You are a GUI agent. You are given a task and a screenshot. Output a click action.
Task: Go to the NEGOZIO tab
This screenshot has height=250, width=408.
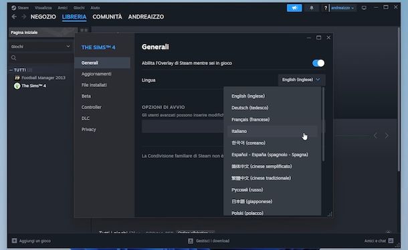coord(43,17)
